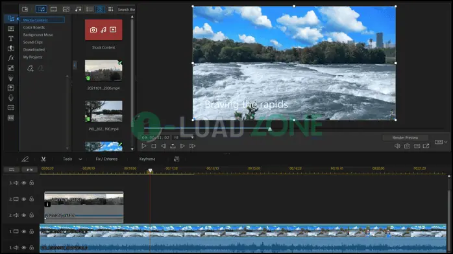Open preview quality/display options icon
The image size is (453, 254).
pyautogui.click(x=417, y=146)
